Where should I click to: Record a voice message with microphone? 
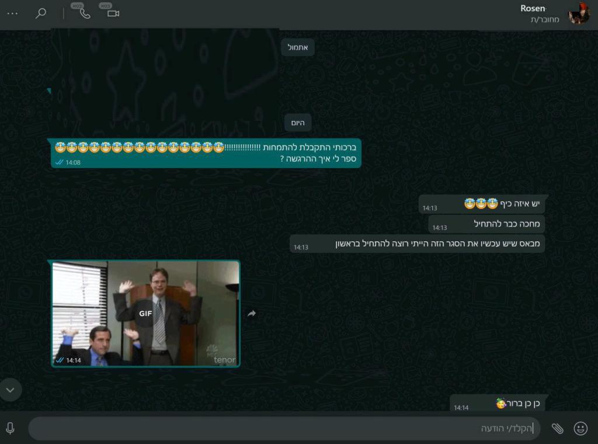tap(11, 428)
